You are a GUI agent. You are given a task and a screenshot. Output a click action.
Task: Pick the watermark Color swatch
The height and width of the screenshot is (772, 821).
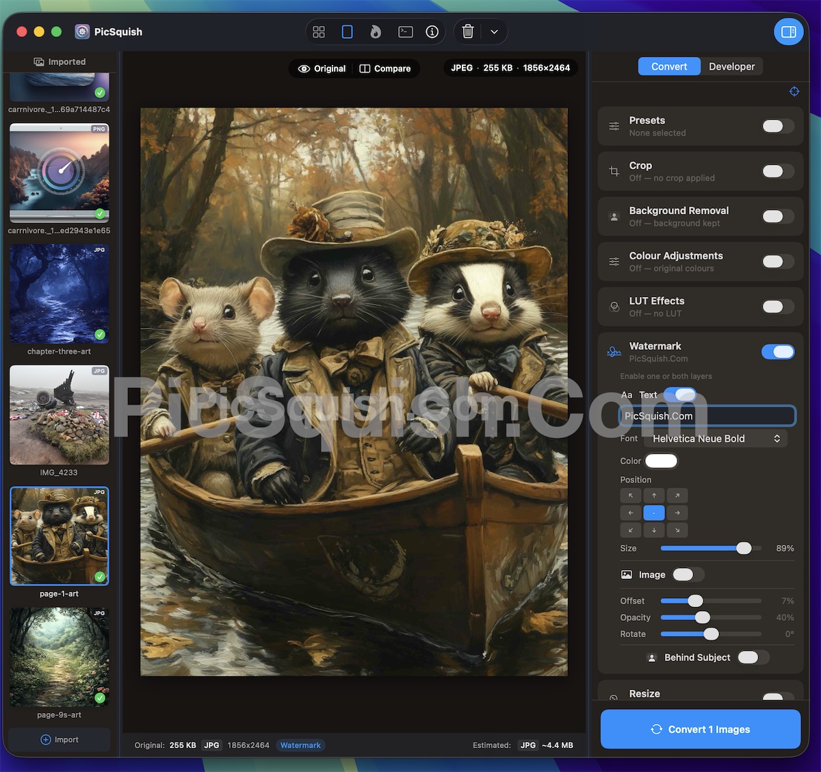pyautogui.click(x=661, y=461)
